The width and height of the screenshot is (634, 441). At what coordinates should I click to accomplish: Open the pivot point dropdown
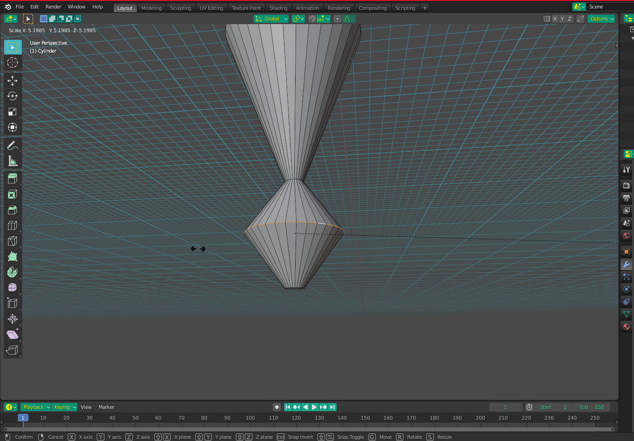point(298,19)
